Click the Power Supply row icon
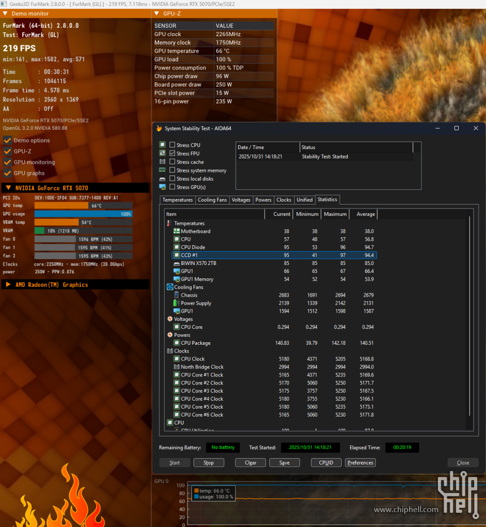This screenshot has width=486, height=527. coord(177,303)
